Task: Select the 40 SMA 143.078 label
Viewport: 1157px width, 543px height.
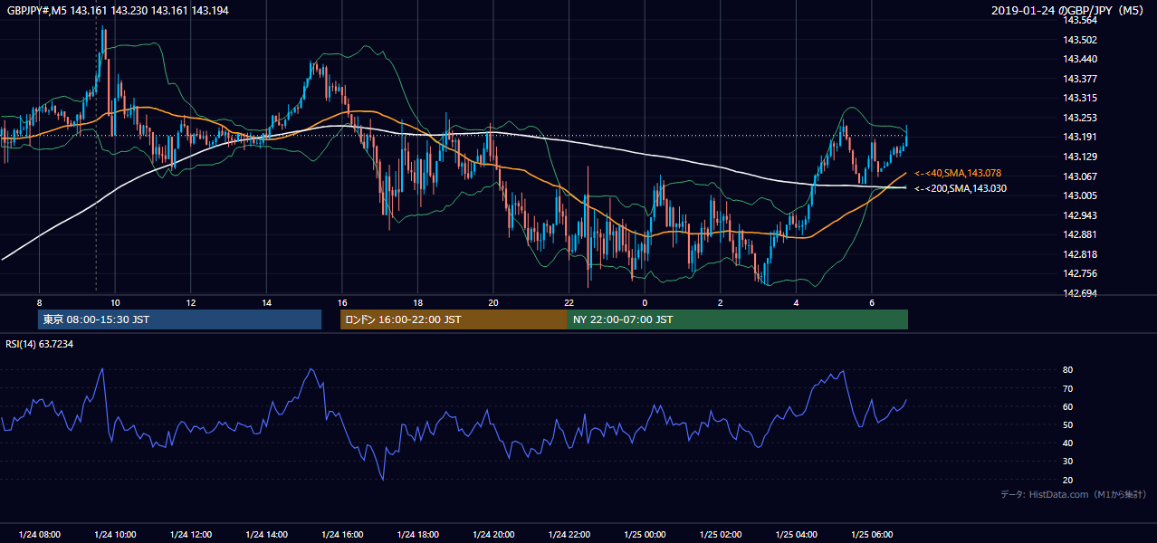Action: click(x=958, y=173)
